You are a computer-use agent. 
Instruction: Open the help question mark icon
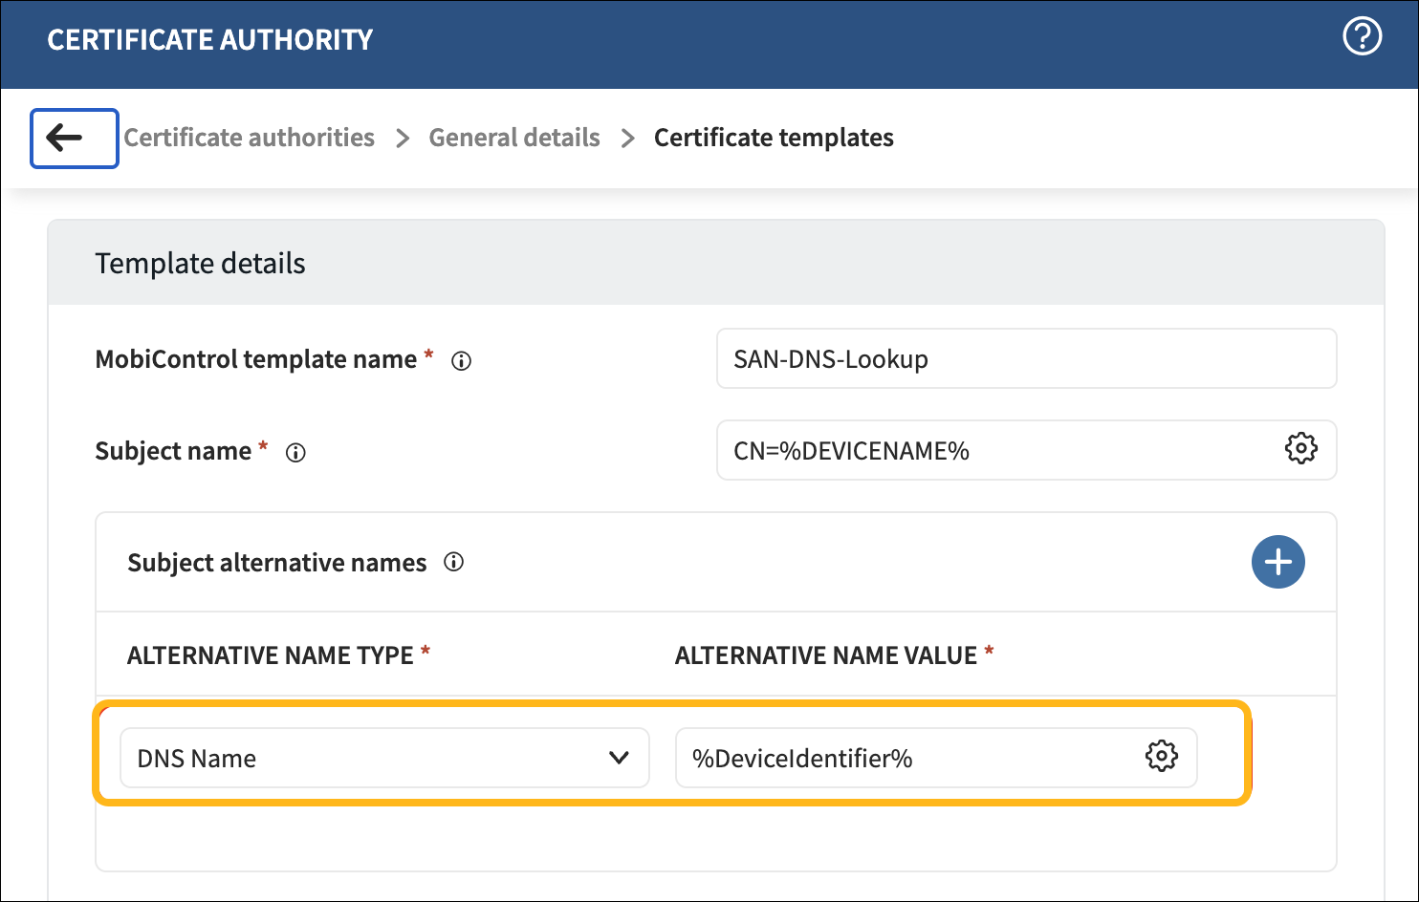tap(1362, 37)
